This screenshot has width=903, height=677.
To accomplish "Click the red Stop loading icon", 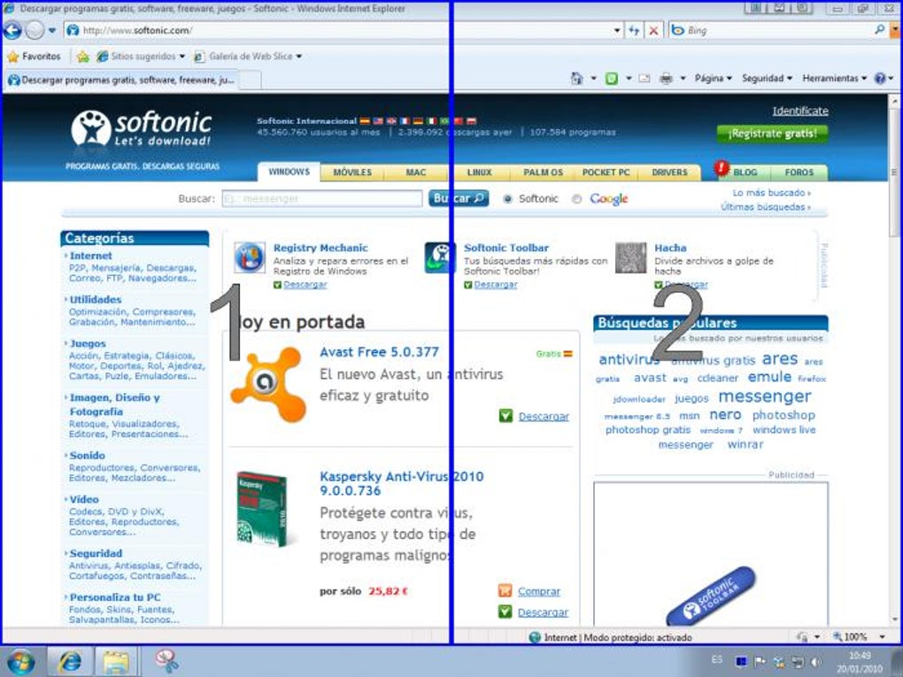I will [x=653, y=30].
